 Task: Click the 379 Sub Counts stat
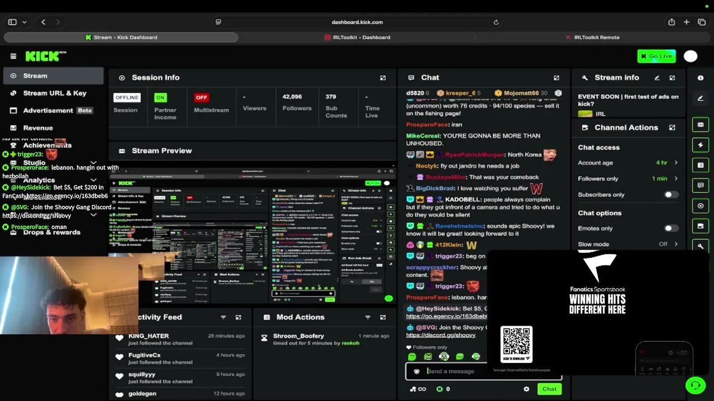click(x=336, y=106)
